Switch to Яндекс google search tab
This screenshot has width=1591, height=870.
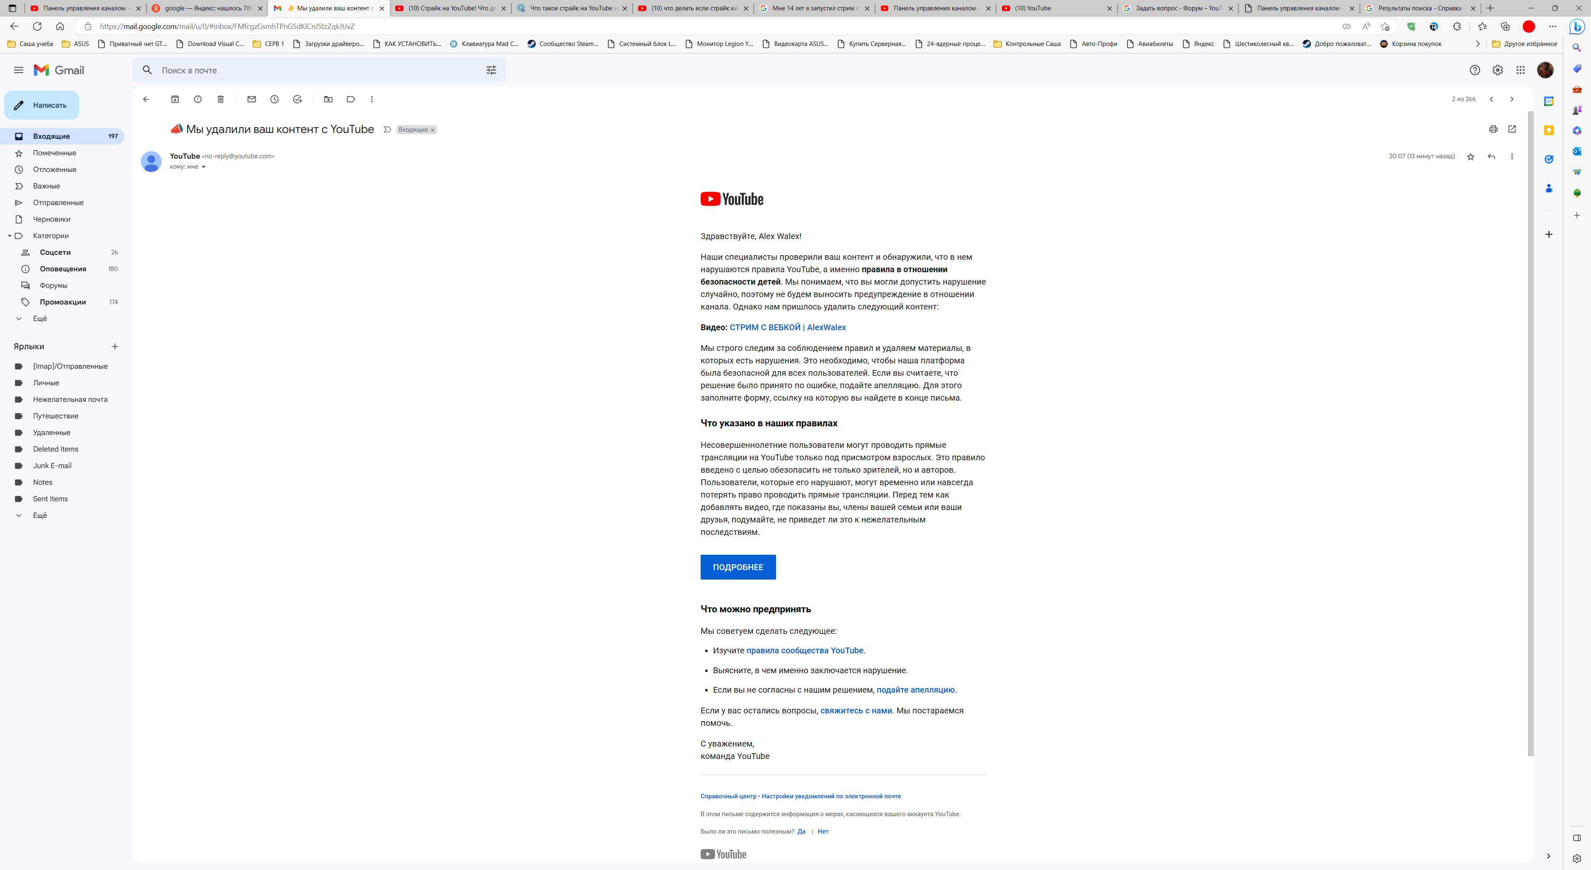click(207, 8)
